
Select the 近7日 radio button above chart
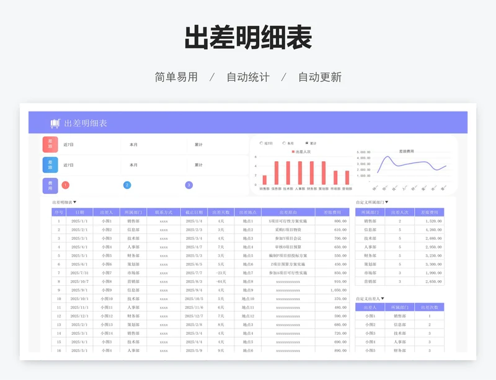pyautogui.click(x=261, y=143)
